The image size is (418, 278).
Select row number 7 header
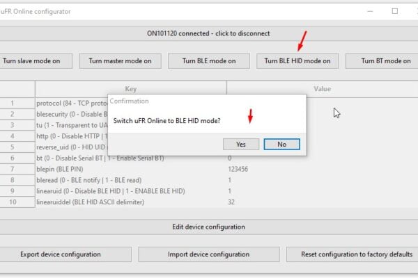[x=17, y=169]
